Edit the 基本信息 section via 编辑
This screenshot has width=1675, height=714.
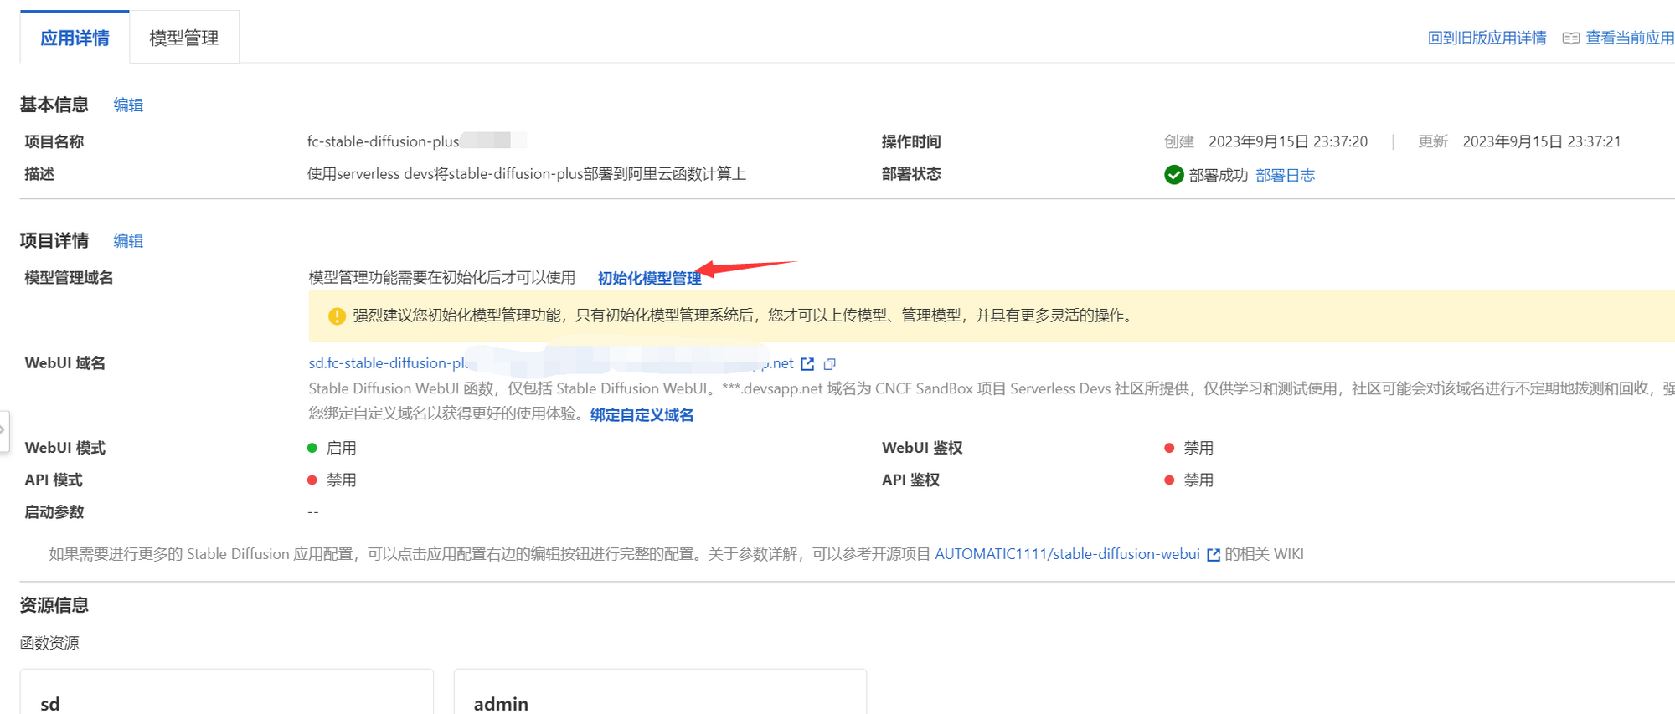click(x=128, y=105)
